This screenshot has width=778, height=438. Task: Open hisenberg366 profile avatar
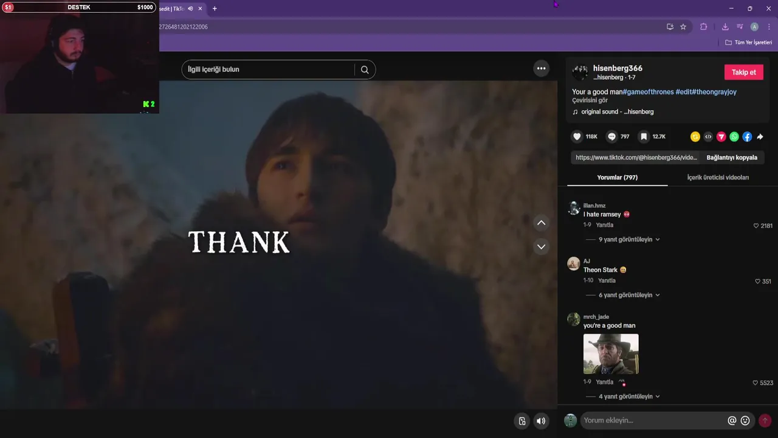click(x=580, y=72)
